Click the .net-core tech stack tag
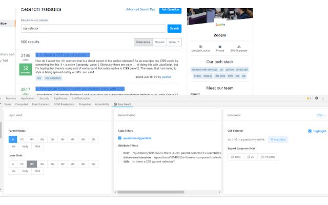 click(220, 76)
